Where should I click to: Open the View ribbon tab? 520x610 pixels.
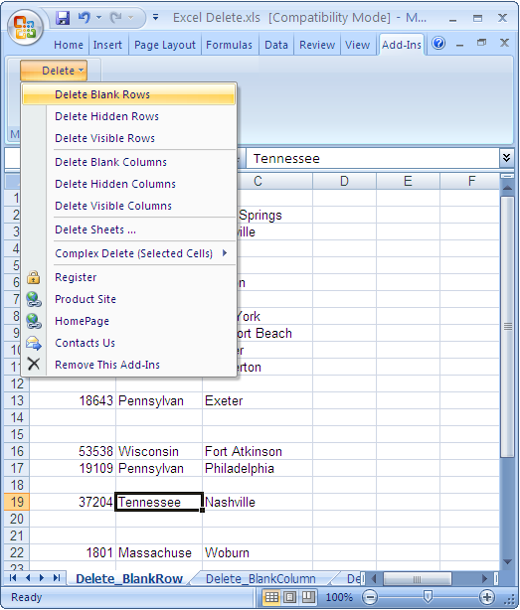(x=357, y=45)
